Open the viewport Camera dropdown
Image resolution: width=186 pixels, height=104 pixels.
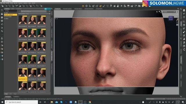169,12
